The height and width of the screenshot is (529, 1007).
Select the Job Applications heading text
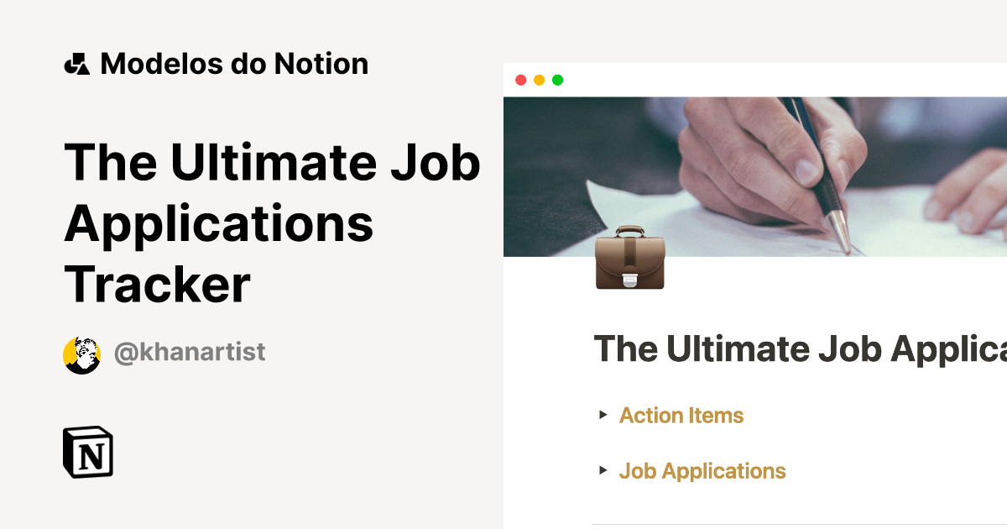coord(702,471)
